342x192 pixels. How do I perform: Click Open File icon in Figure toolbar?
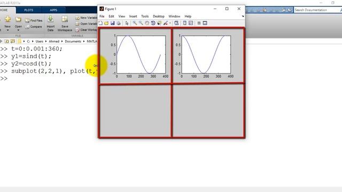click(106, 23)
